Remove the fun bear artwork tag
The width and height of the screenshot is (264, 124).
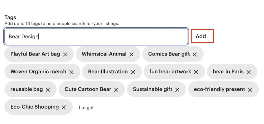pos(196,72)
